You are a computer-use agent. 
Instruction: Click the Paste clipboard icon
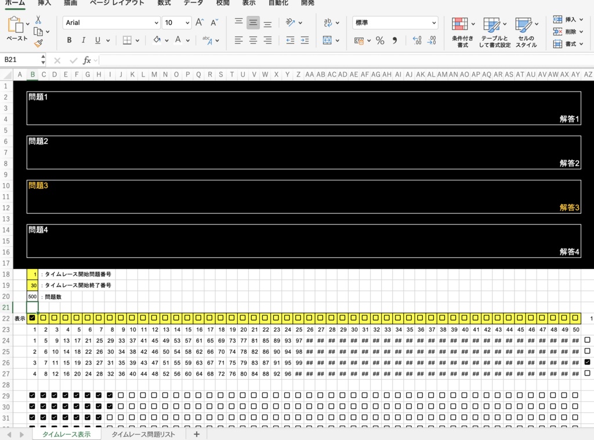pyautogui.click(x=15, y=24)
